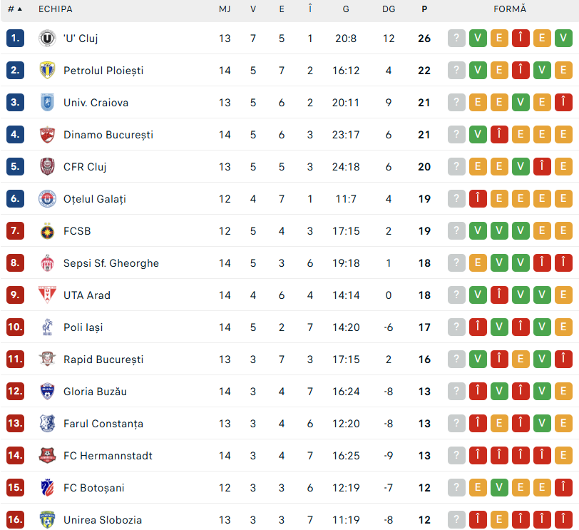Click 'U' Cluj's grey upcoming match box
The height and width of the screenshot is (530, 579).
[456, 39]
